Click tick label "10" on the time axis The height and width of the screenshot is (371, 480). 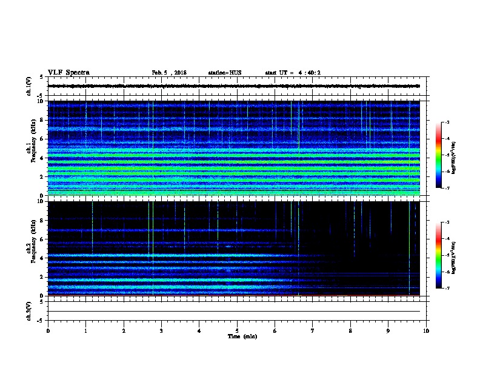pos(426,331)
